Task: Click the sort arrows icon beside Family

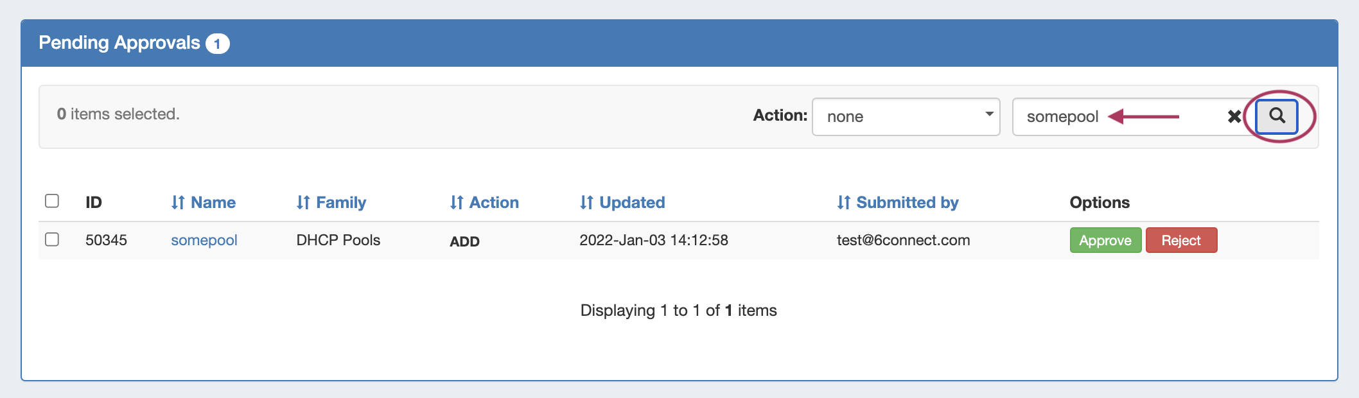Action: [303, 203]
